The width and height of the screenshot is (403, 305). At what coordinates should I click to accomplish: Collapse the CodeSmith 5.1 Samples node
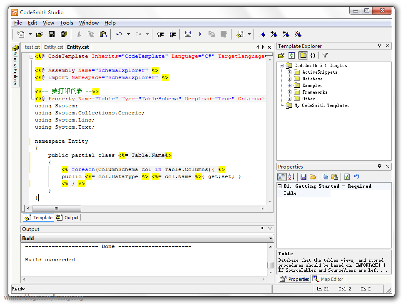(282, 65)
